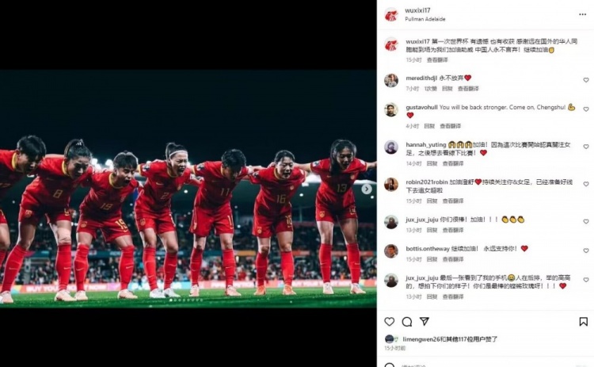This screenshot has width=594, height=367.
Task: Open the limengwen26 likes list
Action: 450,339
